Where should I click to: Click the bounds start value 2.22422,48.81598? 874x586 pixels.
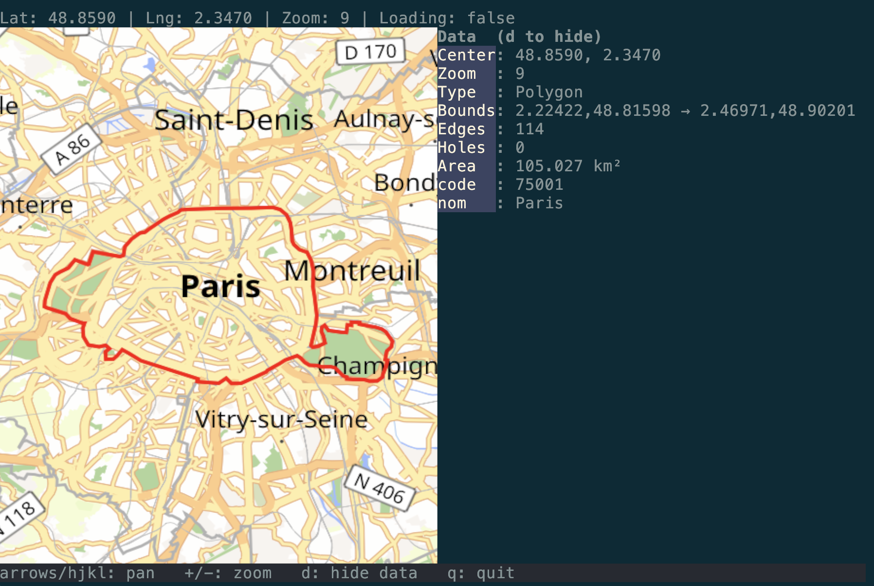pos(593,110)
